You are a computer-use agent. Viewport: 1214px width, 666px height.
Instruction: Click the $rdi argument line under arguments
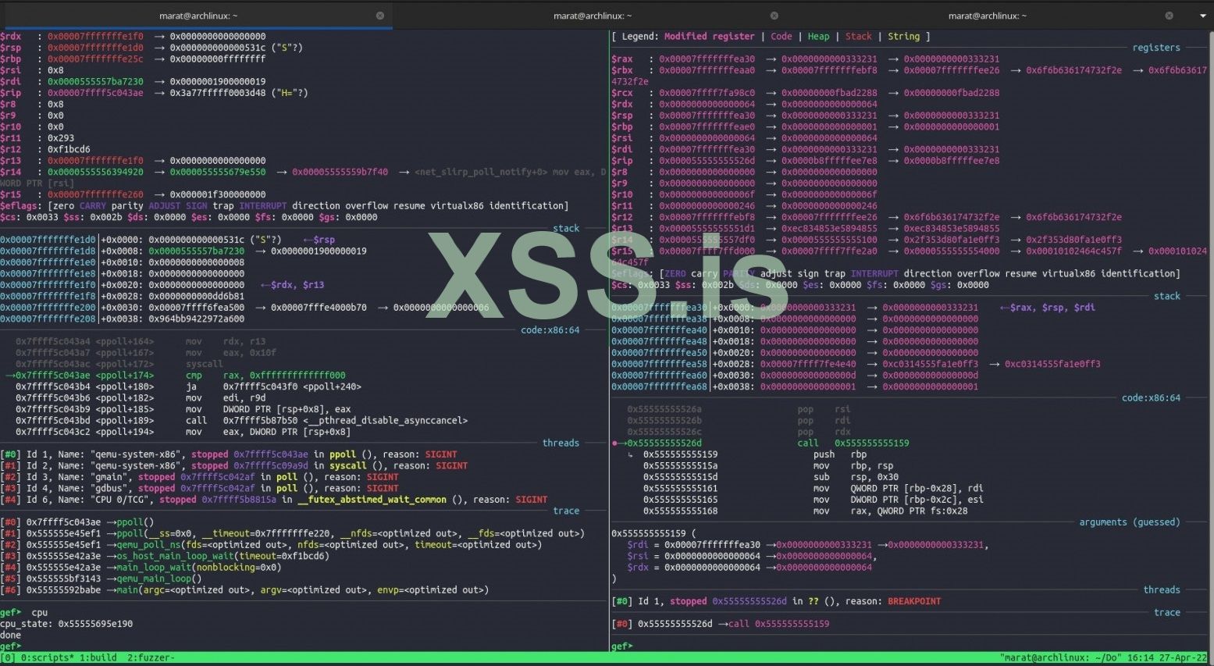(x=808, y=545)
